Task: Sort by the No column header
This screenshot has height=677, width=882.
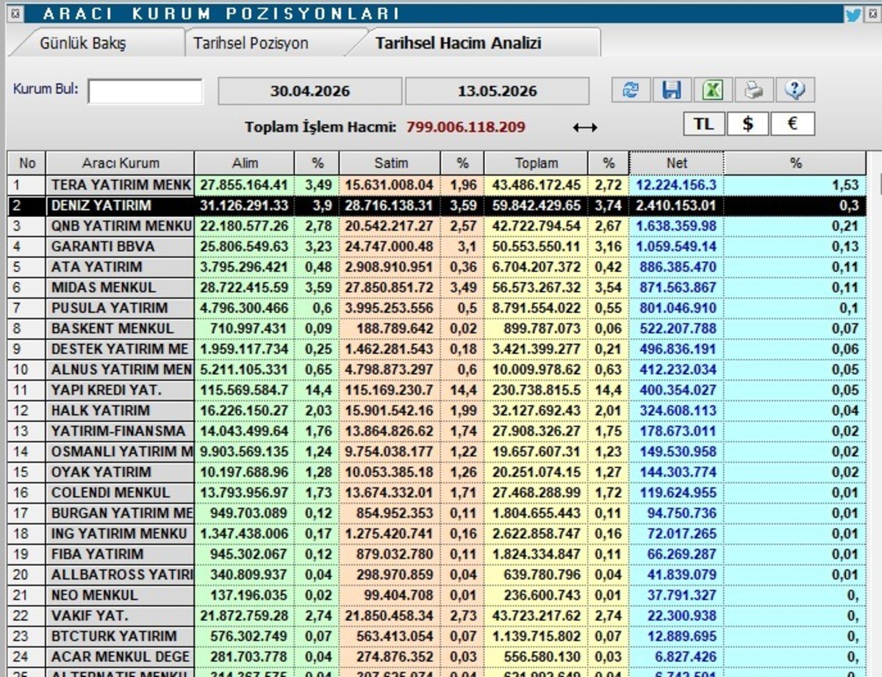Action: 27,163
